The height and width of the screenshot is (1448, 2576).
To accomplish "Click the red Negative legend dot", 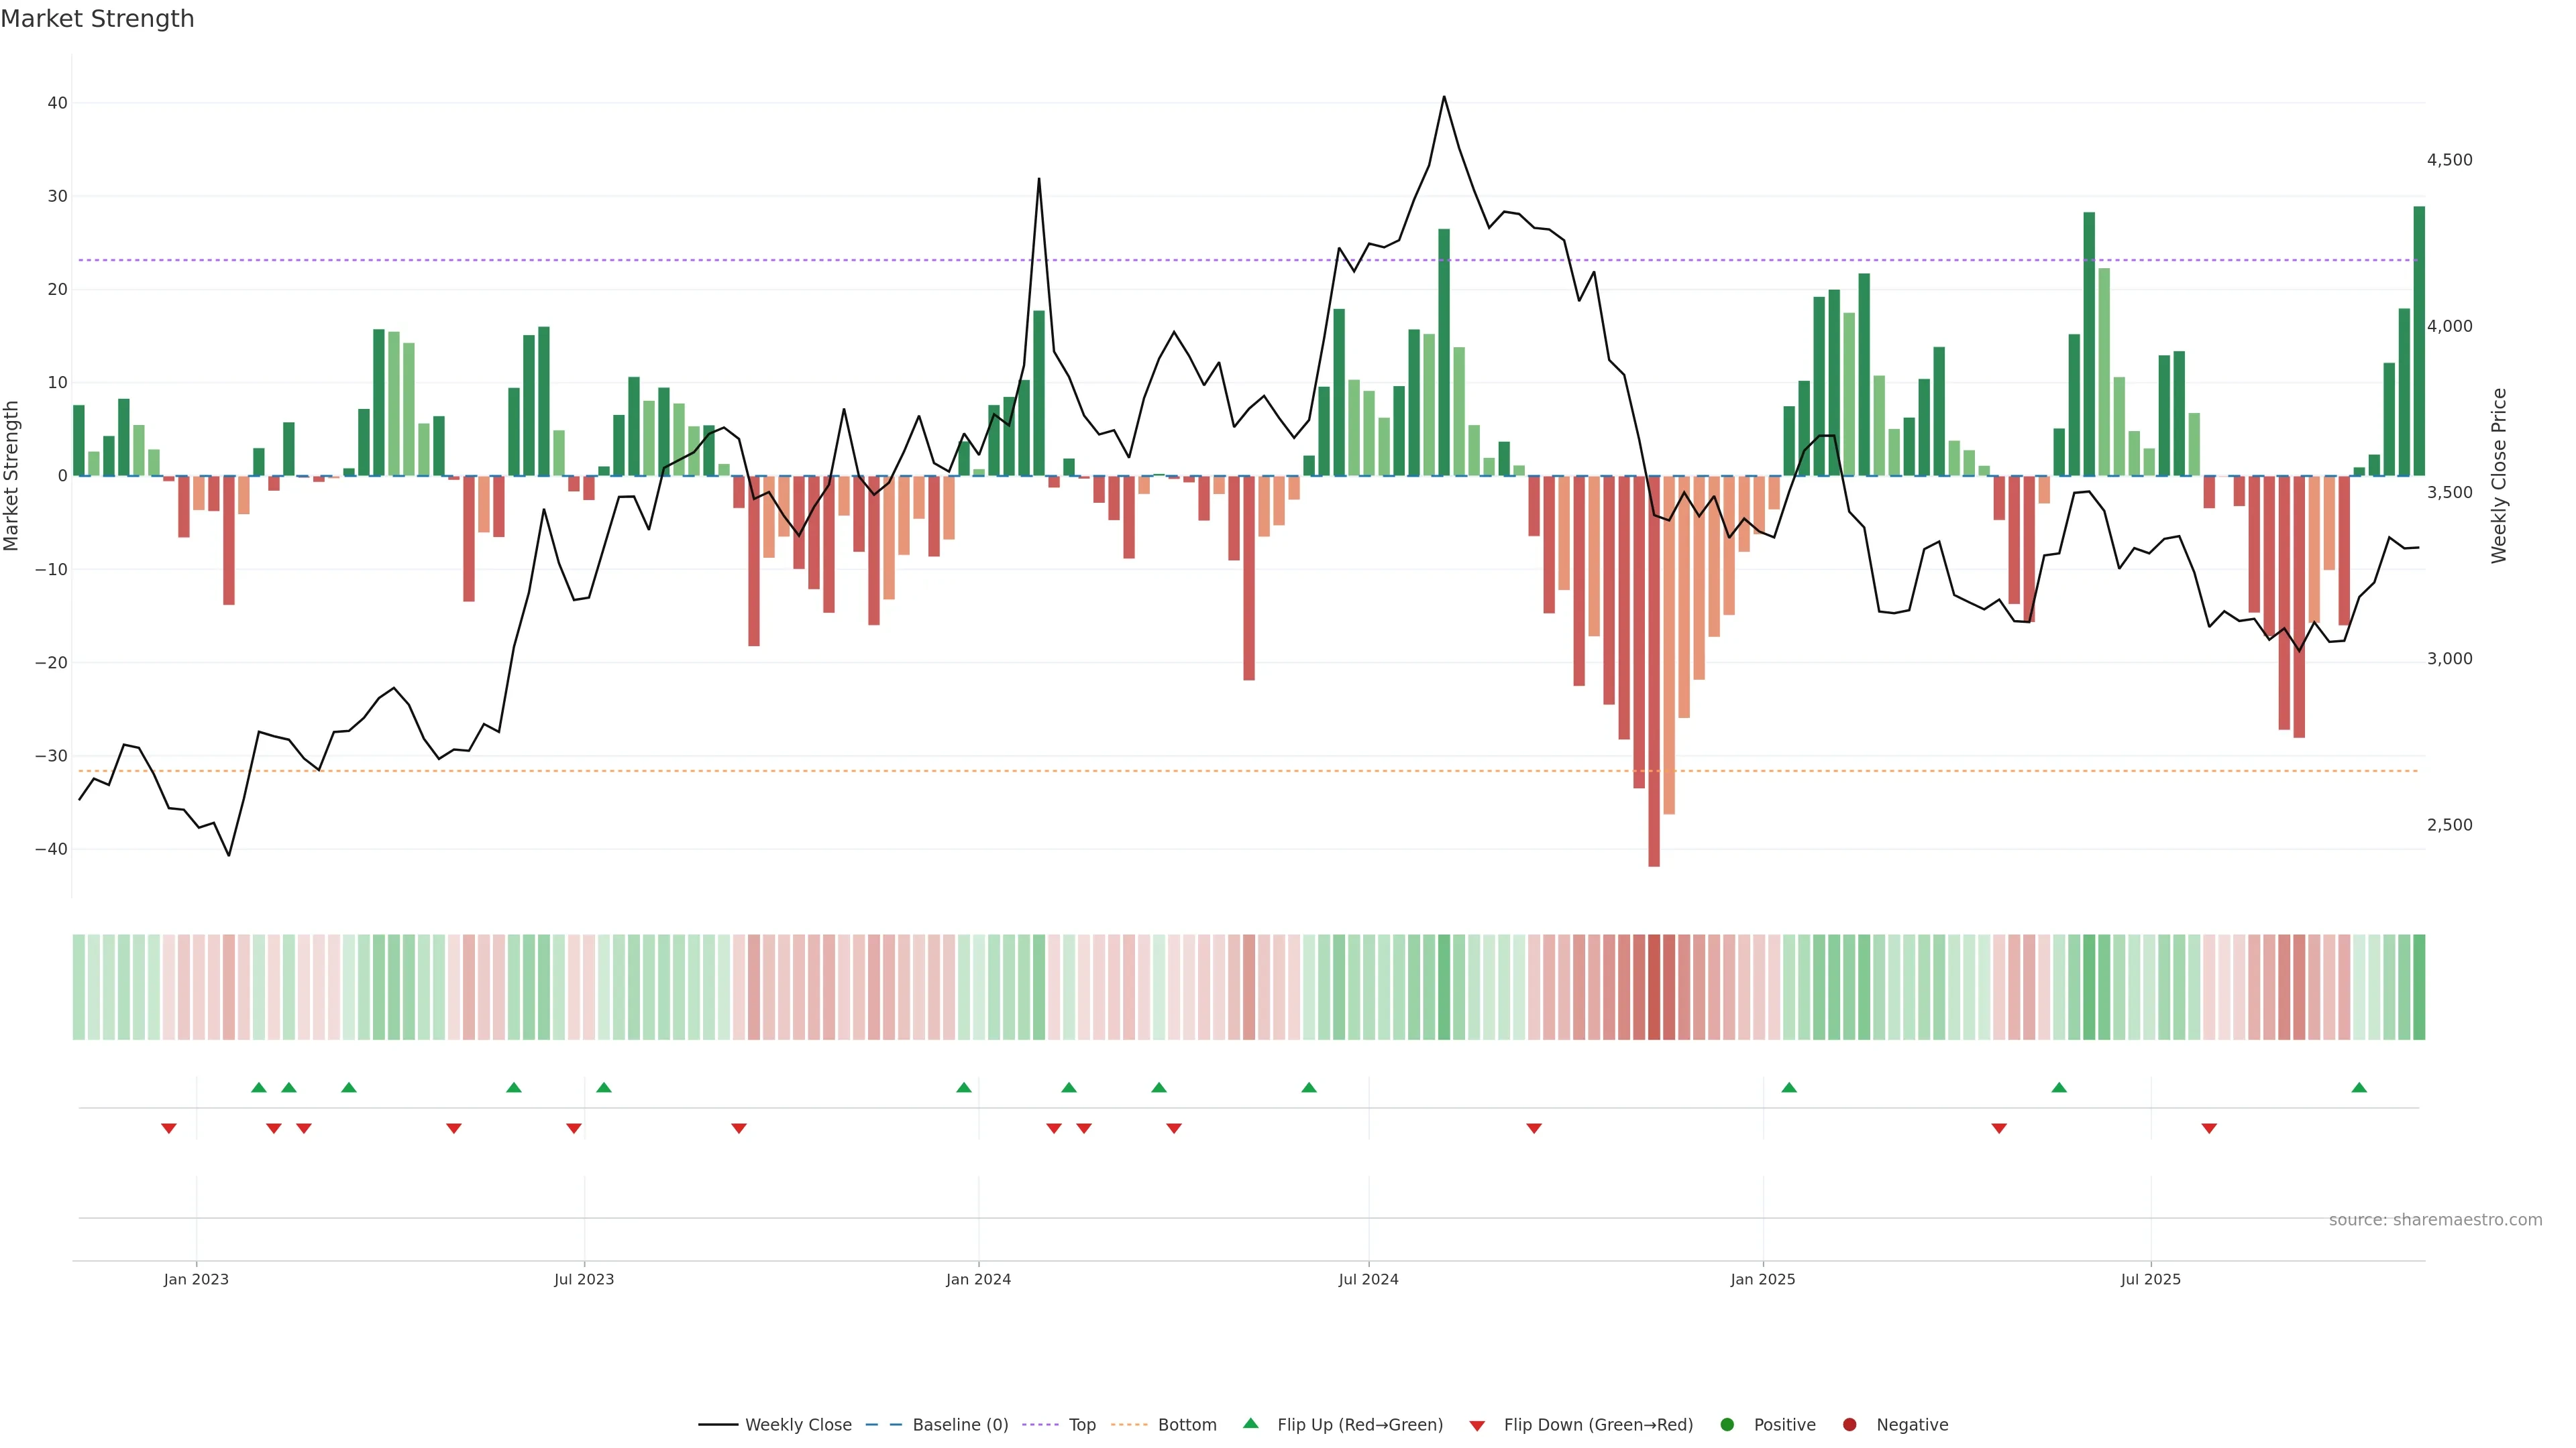I will (x=1849, y=1424).
